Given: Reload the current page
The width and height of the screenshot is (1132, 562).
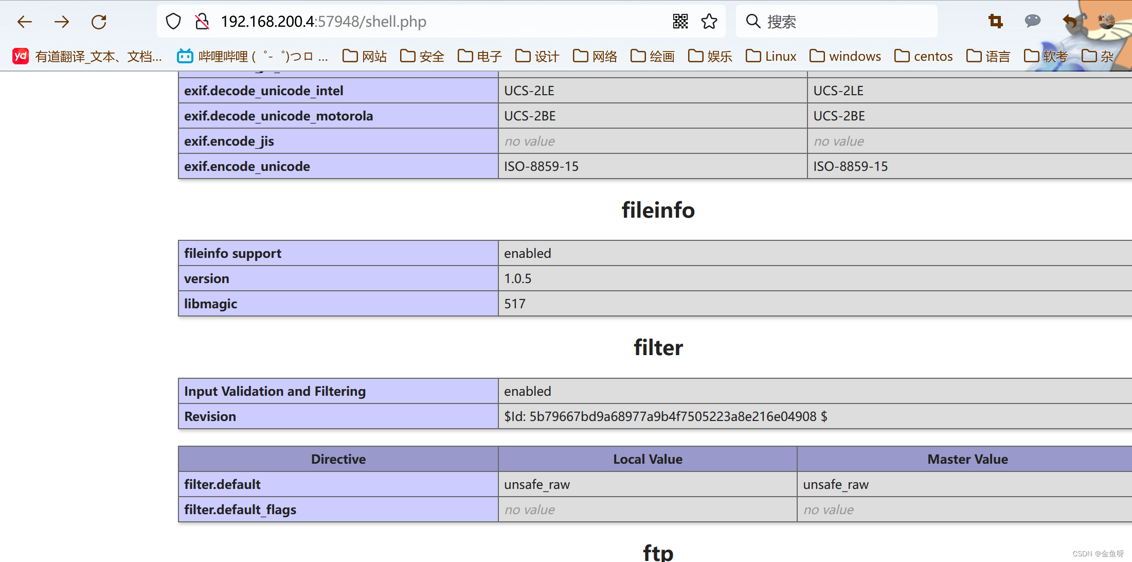Looking at the screenshot, I should pos(99,22).
